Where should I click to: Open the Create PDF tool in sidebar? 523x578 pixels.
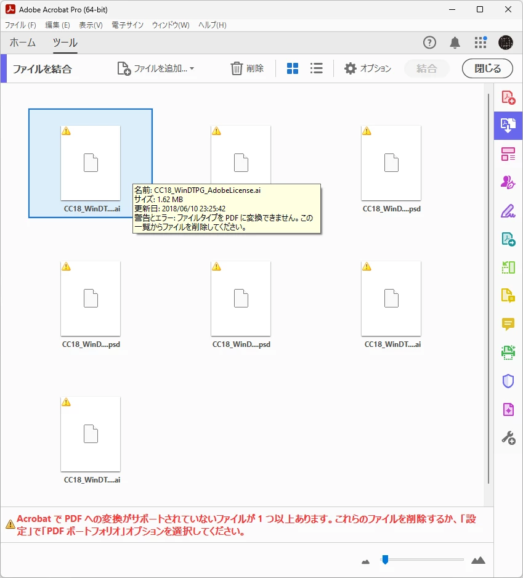tap(508, 98)
